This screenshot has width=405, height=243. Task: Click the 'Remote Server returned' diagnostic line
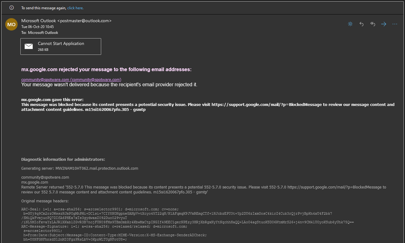tap(204, 189)
